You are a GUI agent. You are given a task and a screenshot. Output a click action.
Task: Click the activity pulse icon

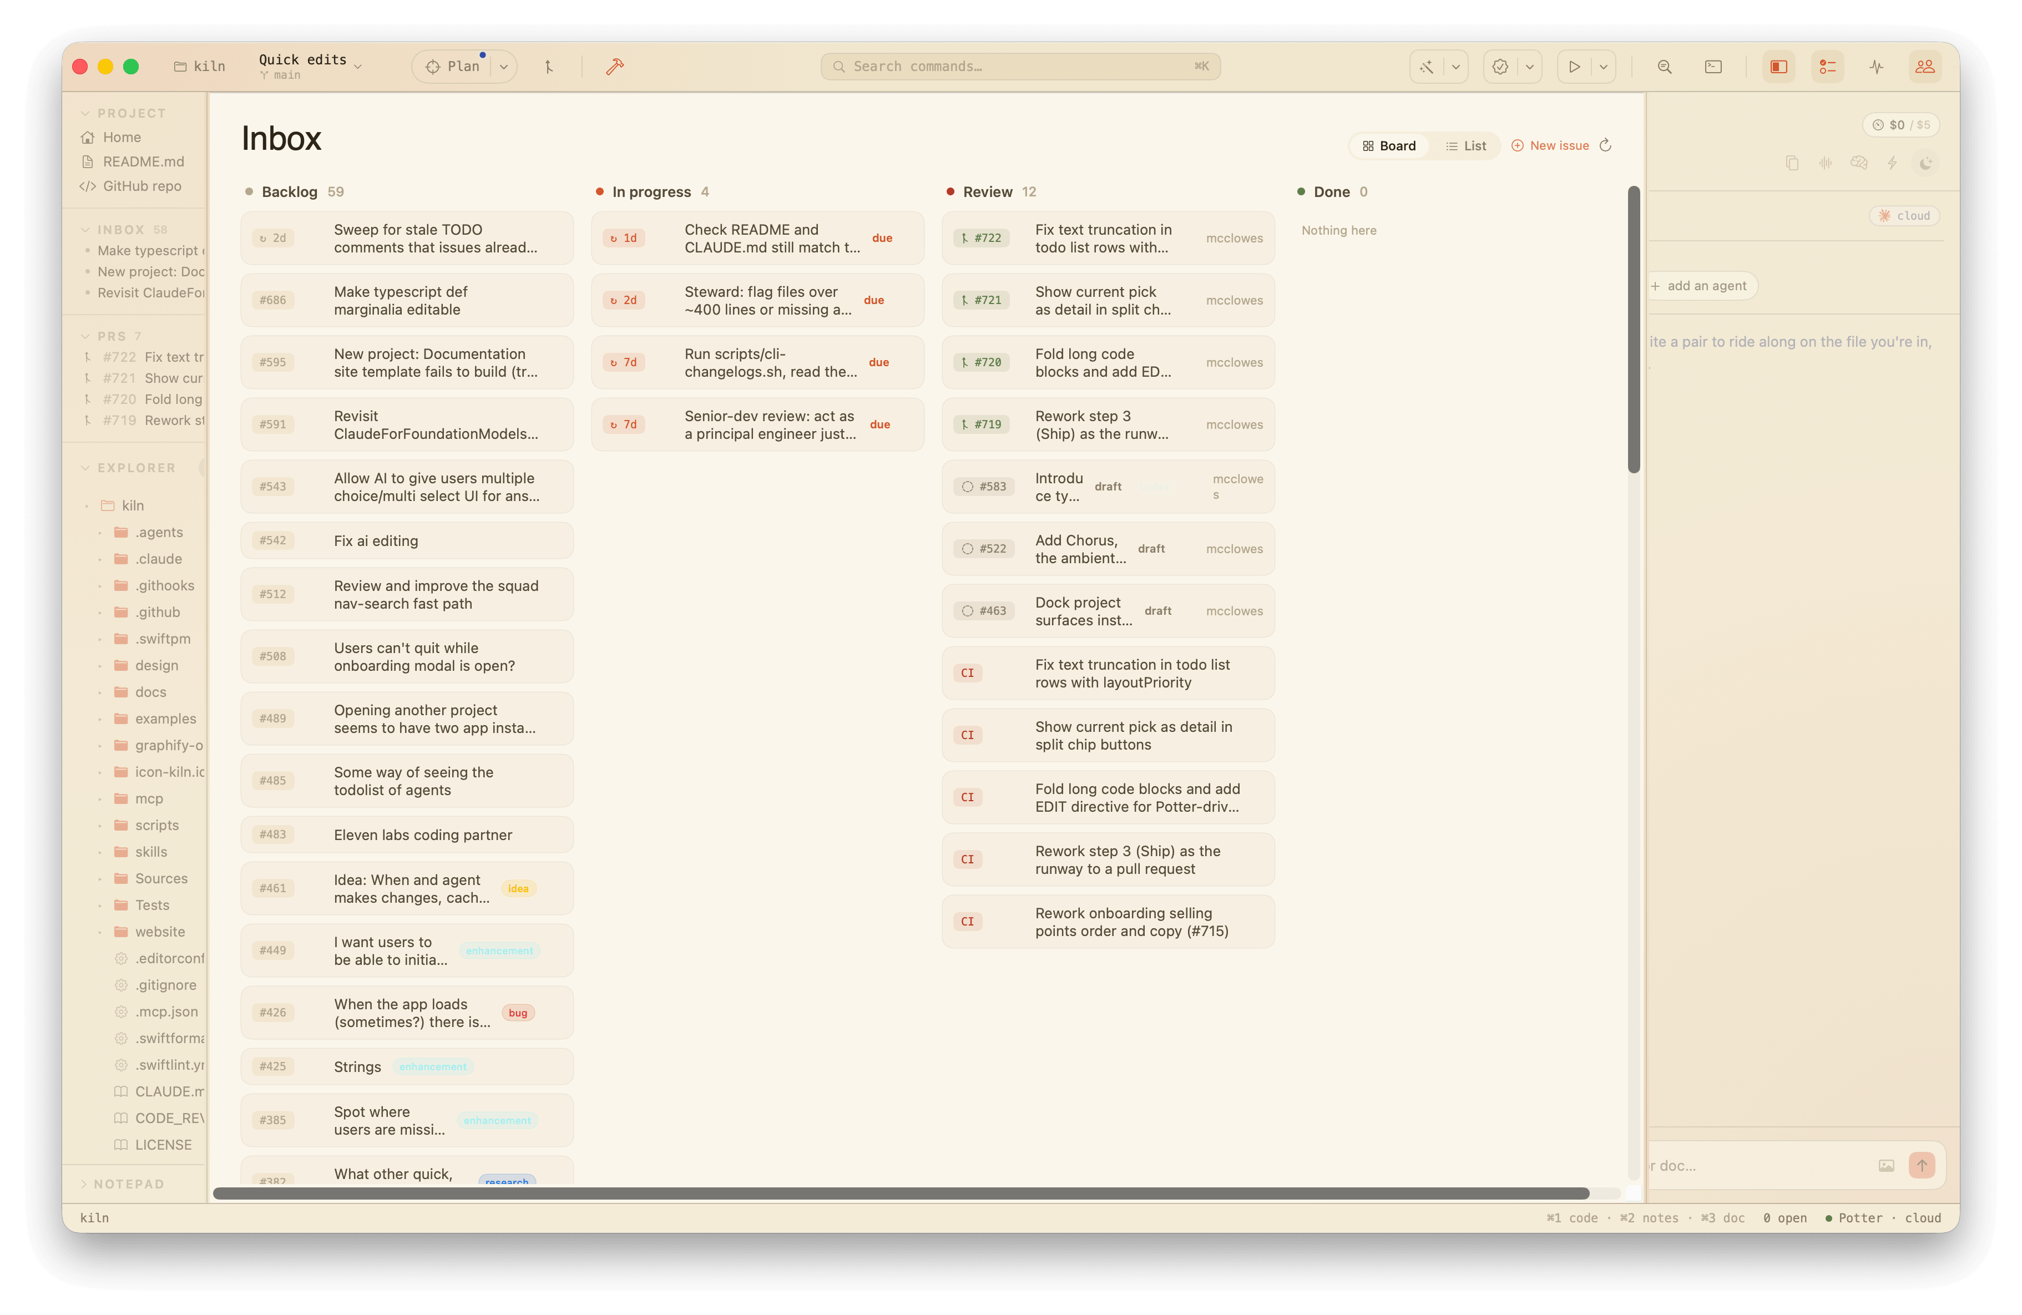pyautogui.click(x=1876, y=66)
